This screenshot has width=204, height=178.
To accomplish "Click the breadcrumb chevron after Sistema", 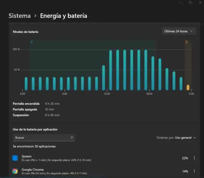I will point(35,16).
